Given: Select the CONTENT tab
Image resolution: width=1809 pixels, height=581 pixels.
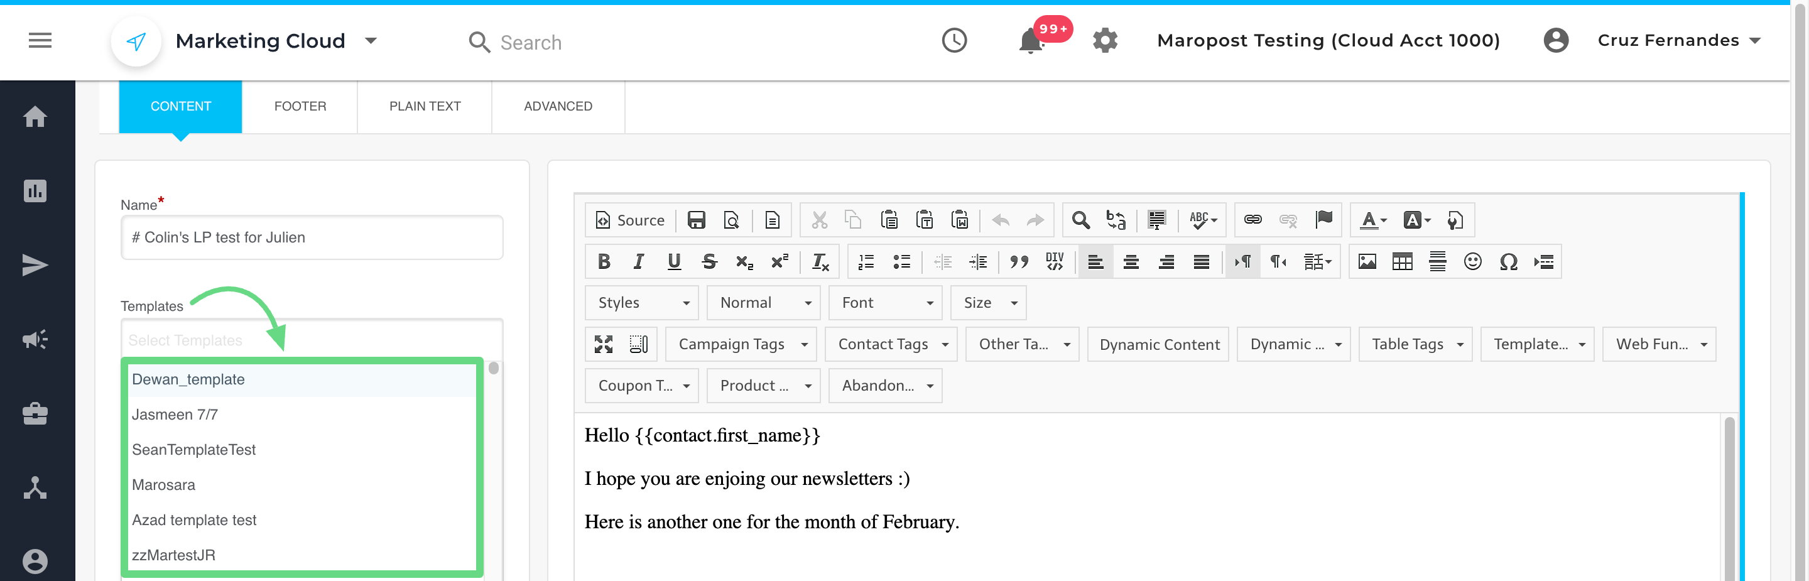Looking at the screenshot, I should click(x=180, y=106).
